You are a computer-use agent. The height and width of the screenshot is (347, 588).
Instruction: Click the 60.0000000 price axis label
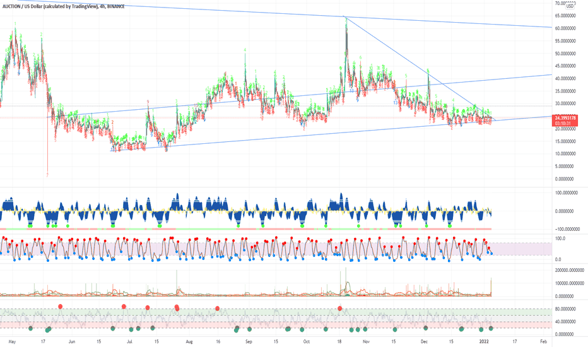pyautogui.click(x=565, y=28)
